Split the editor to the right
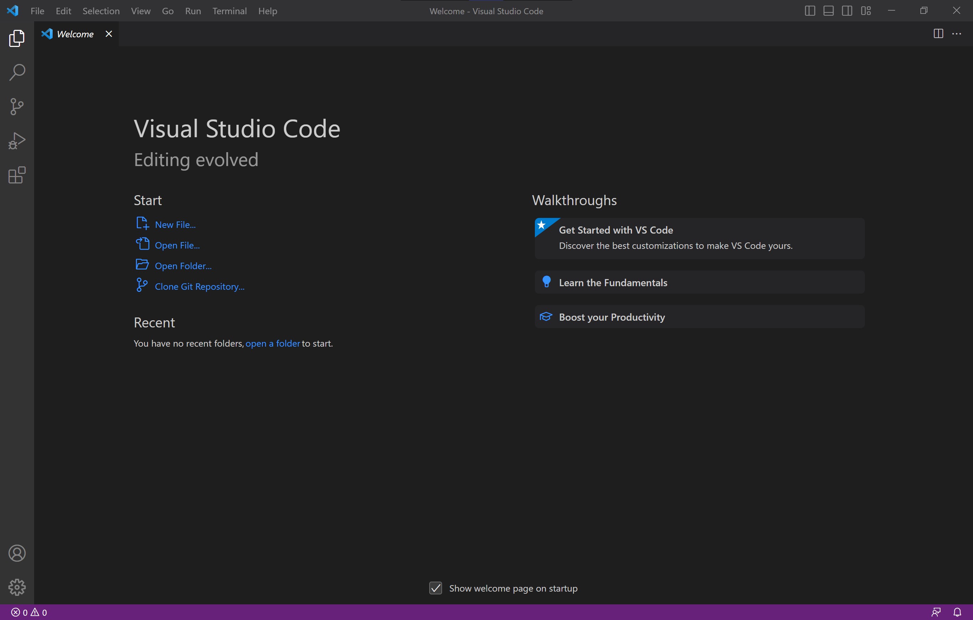This screenshot has width=973, height=620. [938, 33]
